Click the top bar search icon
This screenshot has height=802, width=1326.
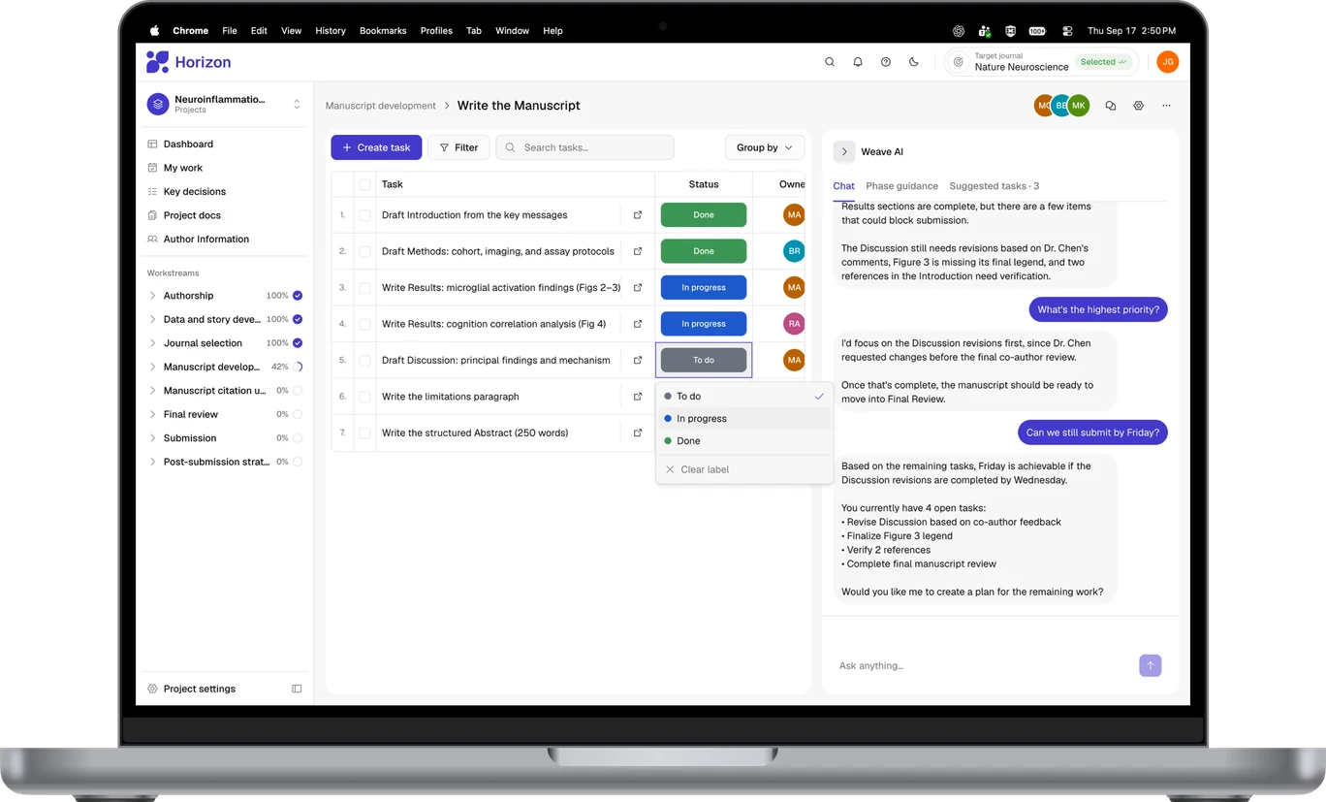coord(830,62)
